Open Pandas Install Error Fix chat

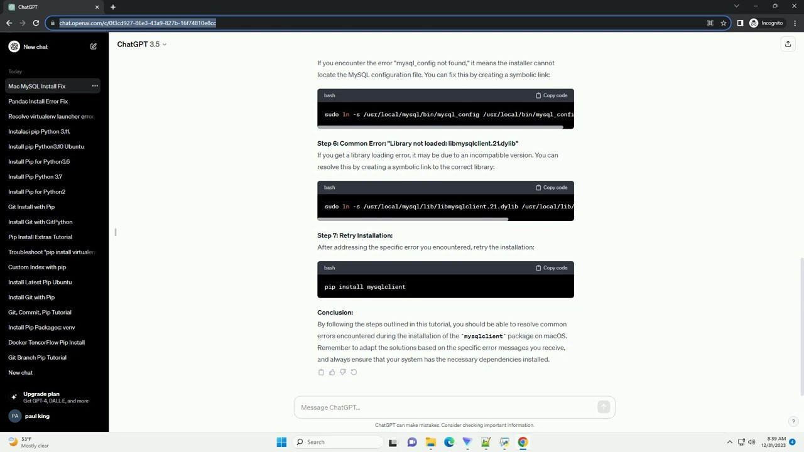pos(54,101)
